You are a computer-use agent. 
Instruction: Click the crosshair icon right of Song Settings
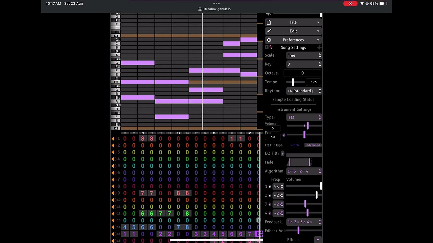point(319,48)
